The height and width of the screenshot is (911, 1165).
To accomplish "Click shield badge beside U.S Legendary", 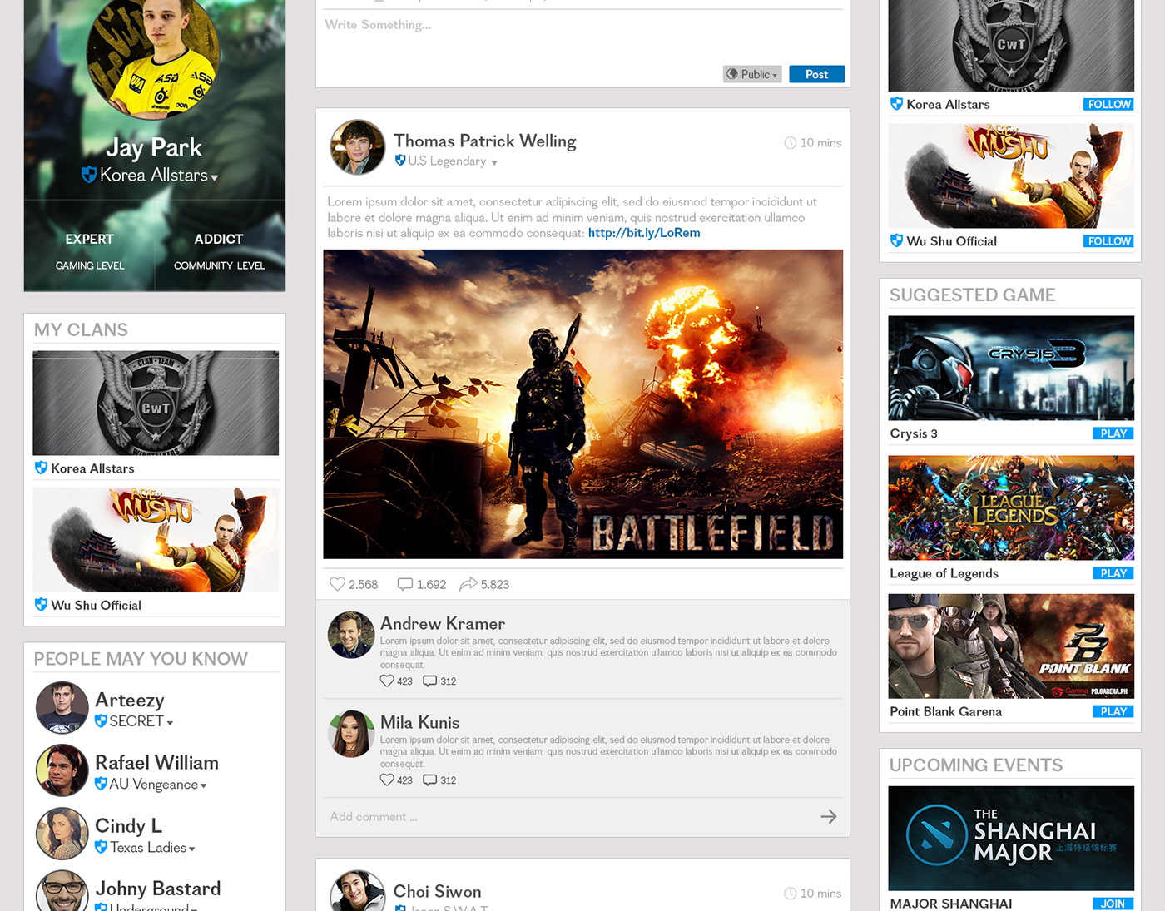I will [400, 160].
